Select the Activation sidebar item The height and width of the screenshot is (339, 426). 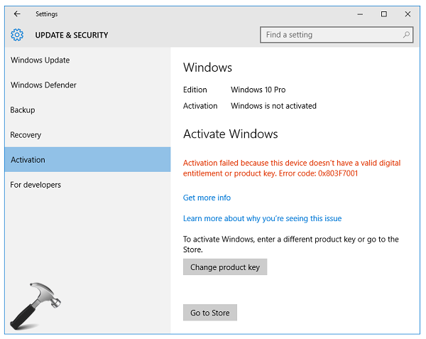tap(87, 160)
